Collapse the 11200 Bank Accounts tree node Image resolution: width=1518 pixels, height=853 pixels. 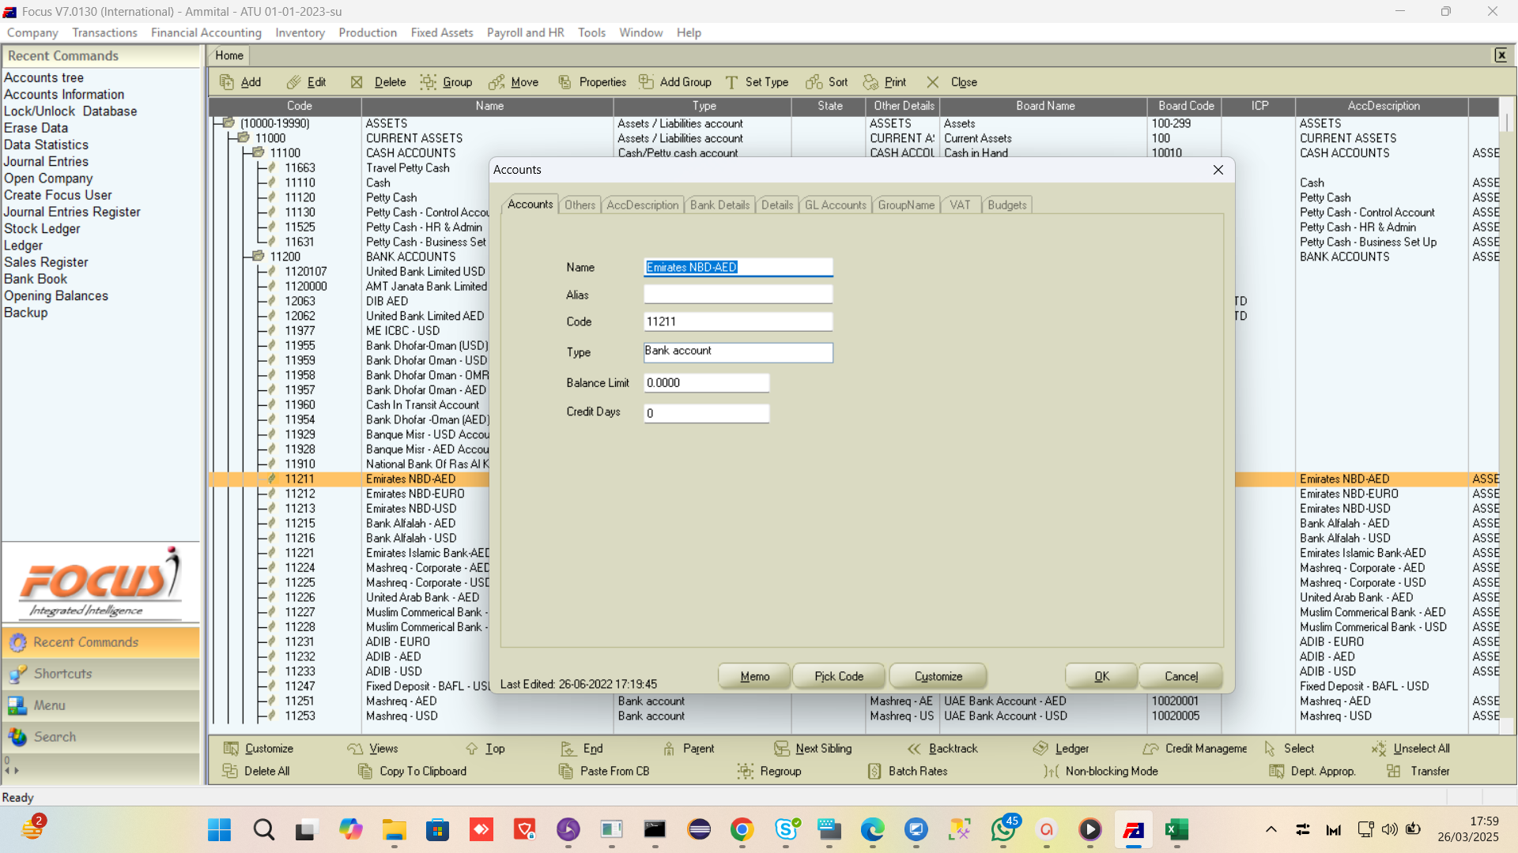click(x=258, y=257)
